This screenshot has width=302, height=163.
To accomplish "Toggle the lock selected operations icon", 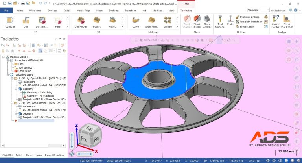I will [3, 51].
